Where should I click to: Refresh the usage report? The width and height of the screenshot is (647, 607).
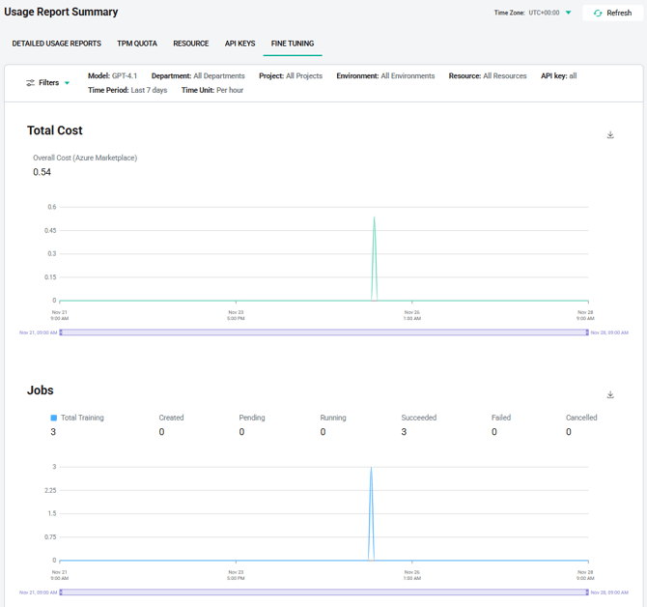click(612, 13)
